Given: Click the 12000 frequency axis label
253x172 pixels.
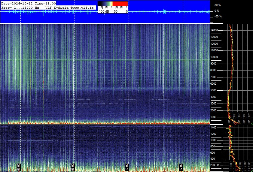Looking at the screenshot, I should [x=214, y=44].
